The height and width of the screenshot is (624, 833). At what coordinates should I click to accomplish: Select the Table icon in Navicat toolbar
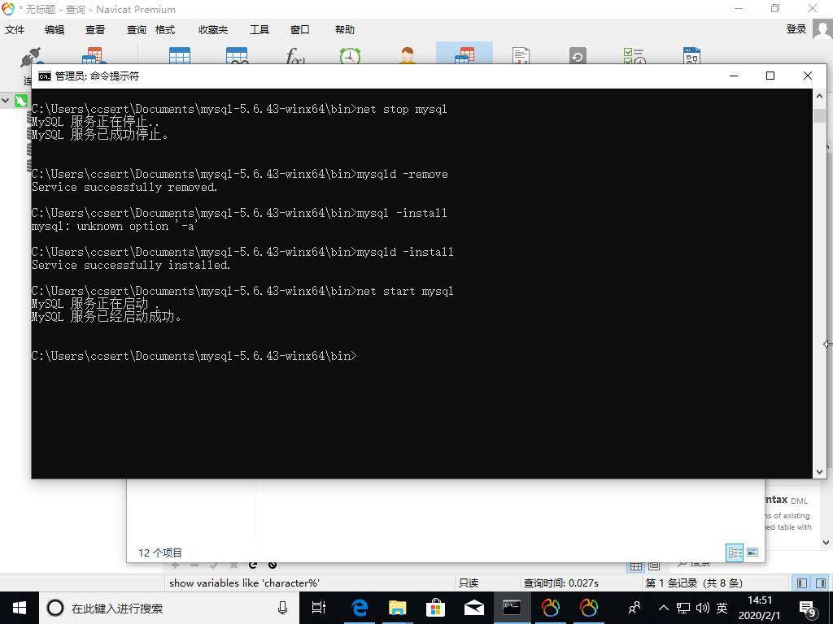coord(180,56)
